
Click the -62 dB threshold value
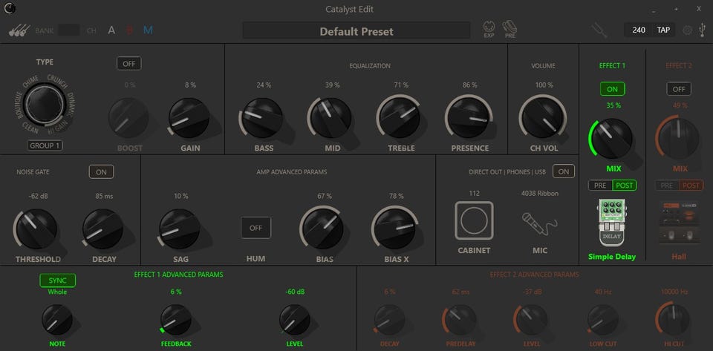pos(39,196)
